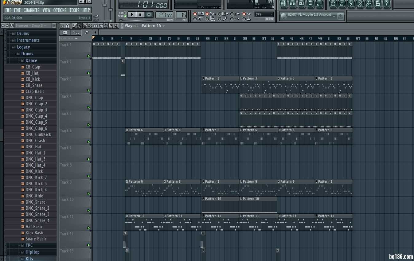Mute Track 11 with its green light
The width and height of the screenshot is (414, 261).
(88, 228)
